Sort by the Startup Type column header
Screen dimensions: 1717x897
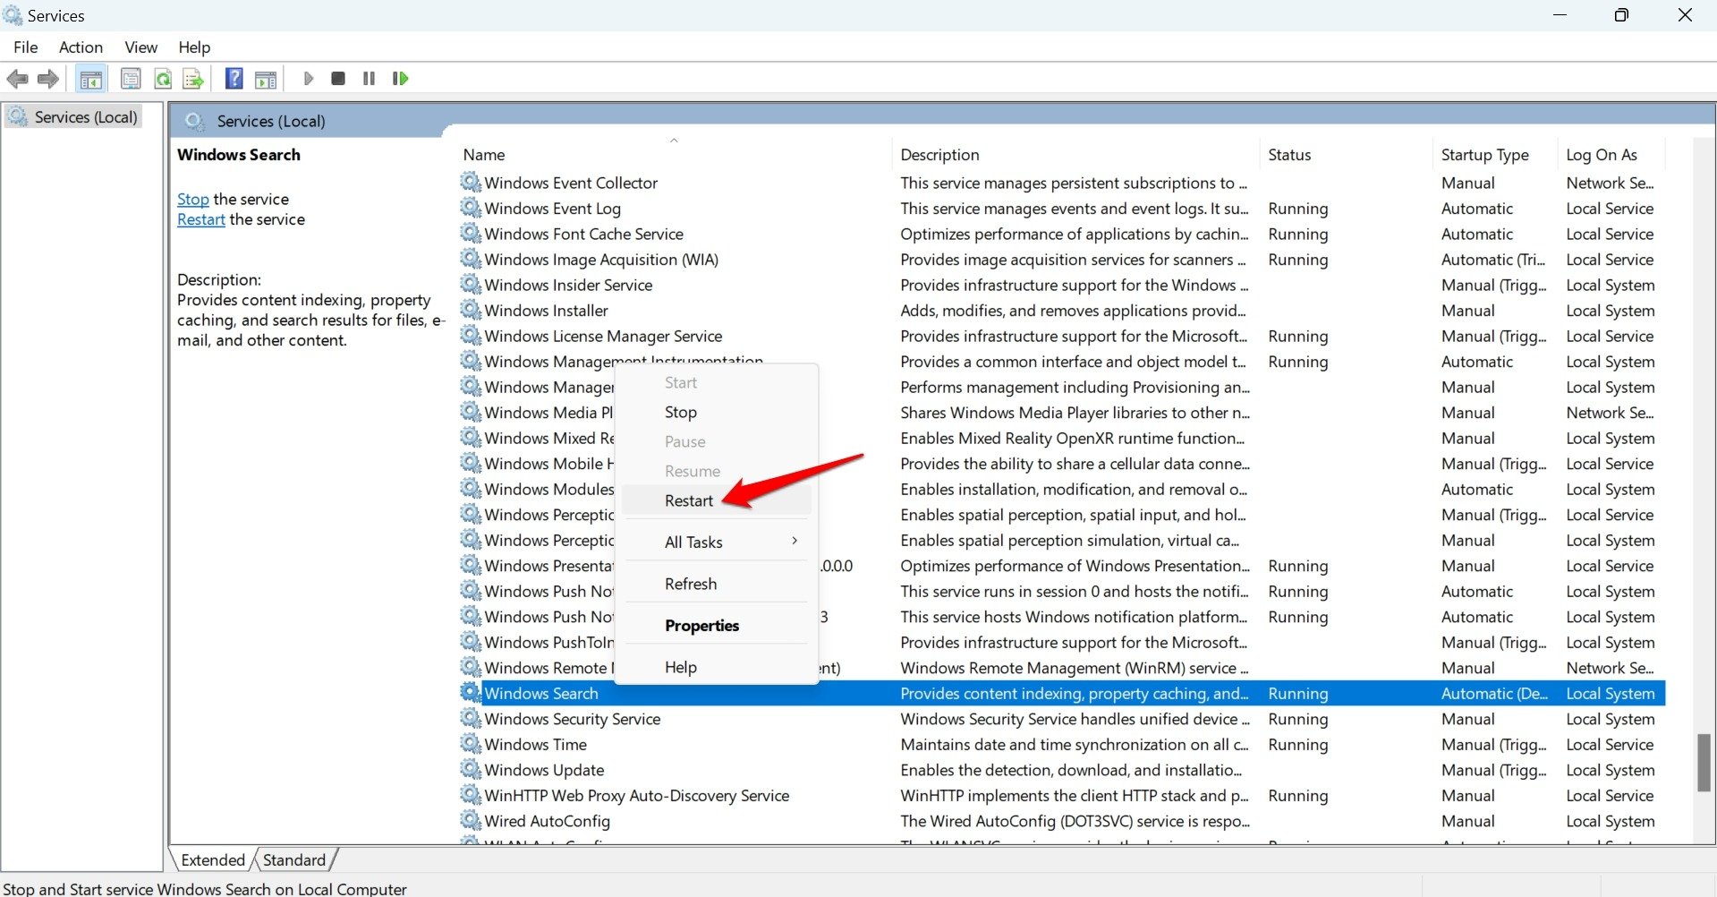click(x=1495, y=154)
